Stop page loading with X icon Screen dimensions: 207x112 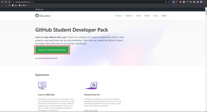click(9, 2)
